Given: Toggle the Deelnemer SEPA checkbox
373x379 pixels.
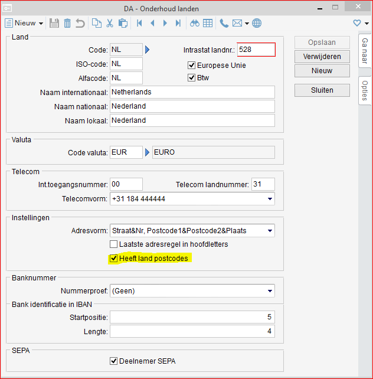Looking at the screenshot, I should (x=113, y=361).
